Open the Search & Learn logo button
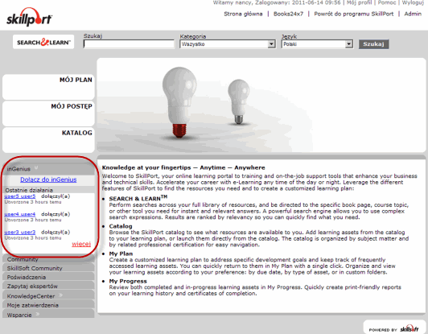Image resolution: width=428 pixels, height=334 pixels. coord(43,42)
